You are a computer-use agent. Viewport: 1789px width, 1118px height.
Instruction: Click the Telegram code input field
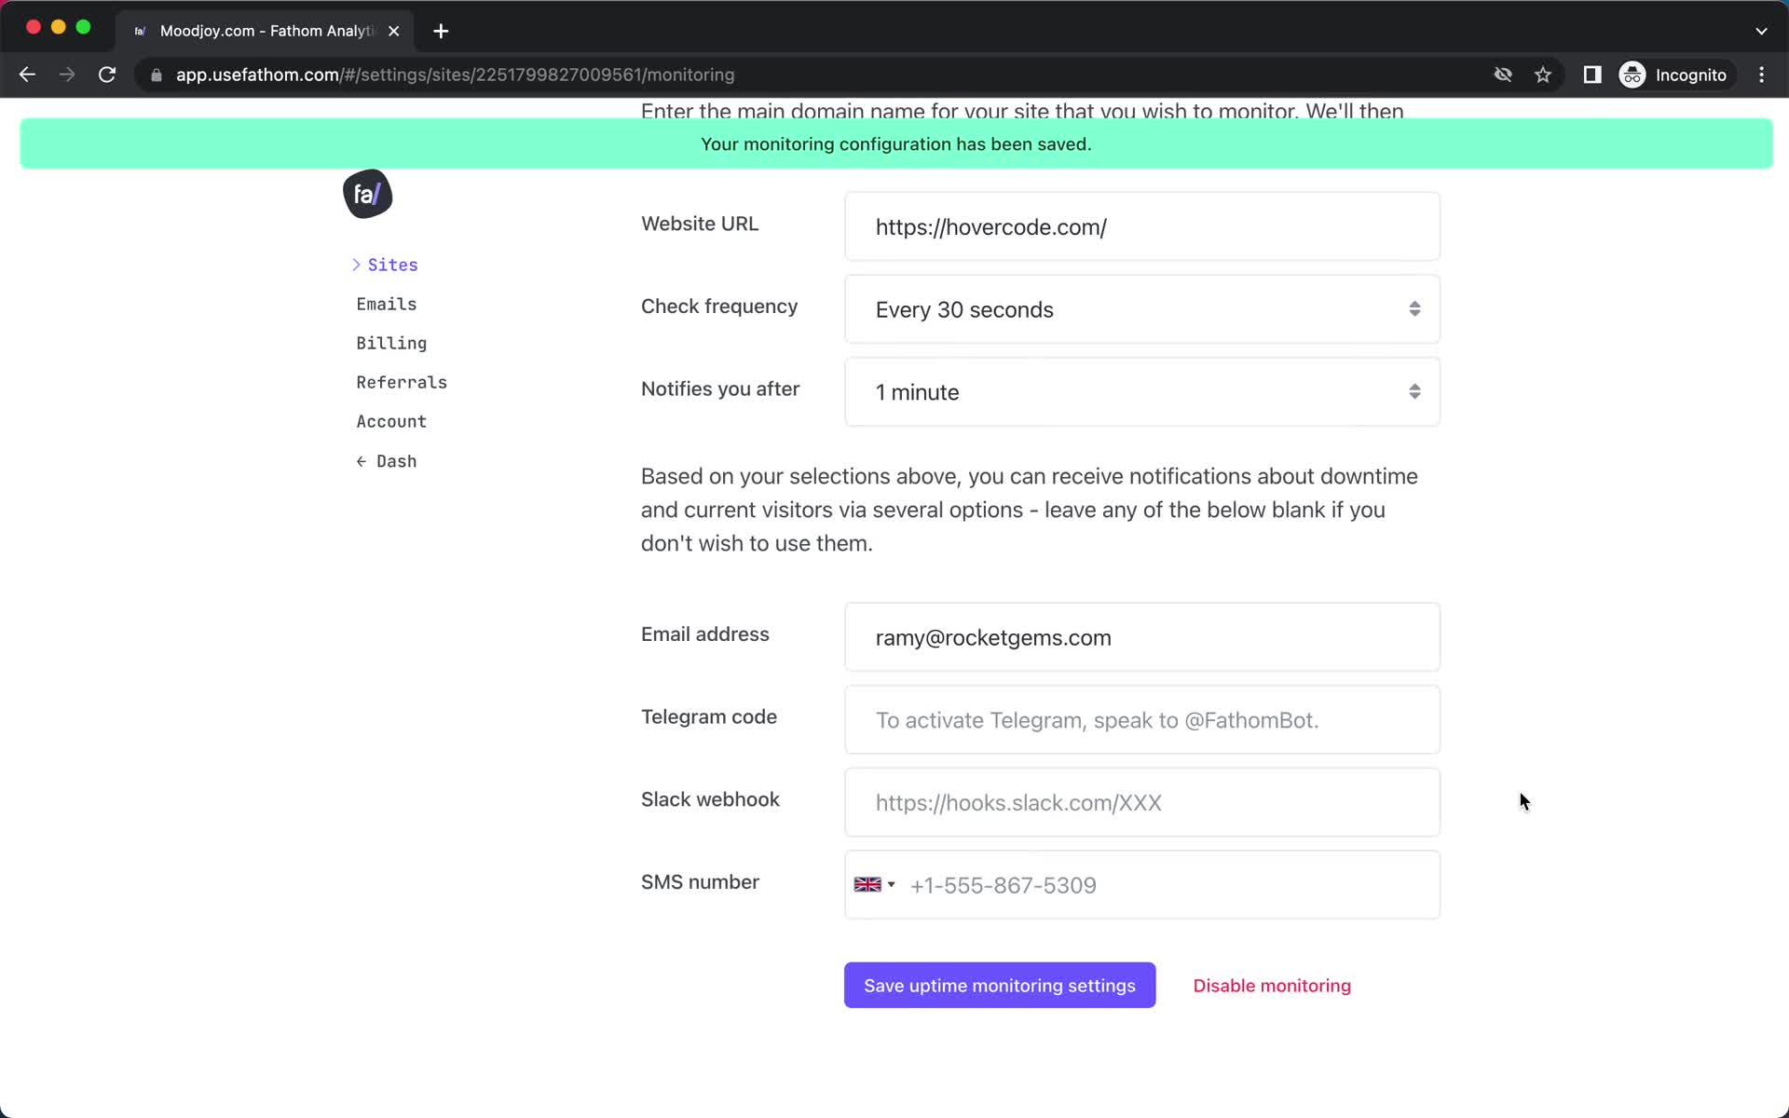(1142, 720)
